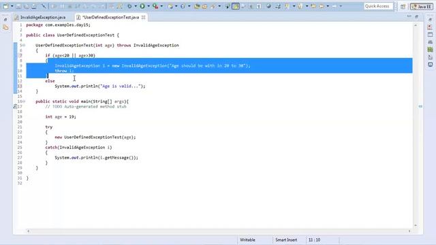Click line number 19 in the gutter
Viewport: 436px width, 245px height.
[x=20, y=116]
